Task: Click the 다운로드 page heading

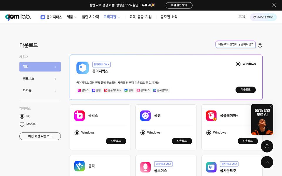Action: click(x=28, y=45)
